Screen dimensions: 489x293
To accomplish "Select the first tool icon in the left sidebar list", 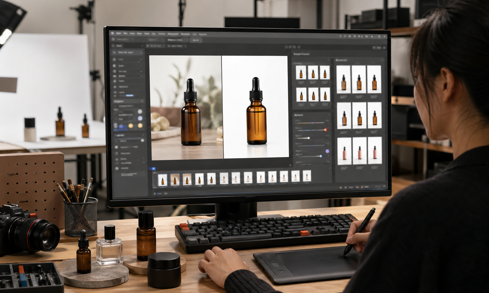I will [x=114, y=59].
